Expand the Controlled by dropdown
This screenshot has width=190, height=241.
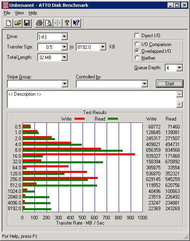(x=144, y=84)
